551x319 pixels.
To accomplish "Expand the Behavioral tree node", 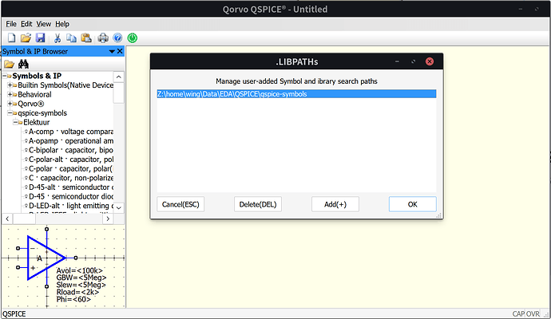I will click(10, 94).
